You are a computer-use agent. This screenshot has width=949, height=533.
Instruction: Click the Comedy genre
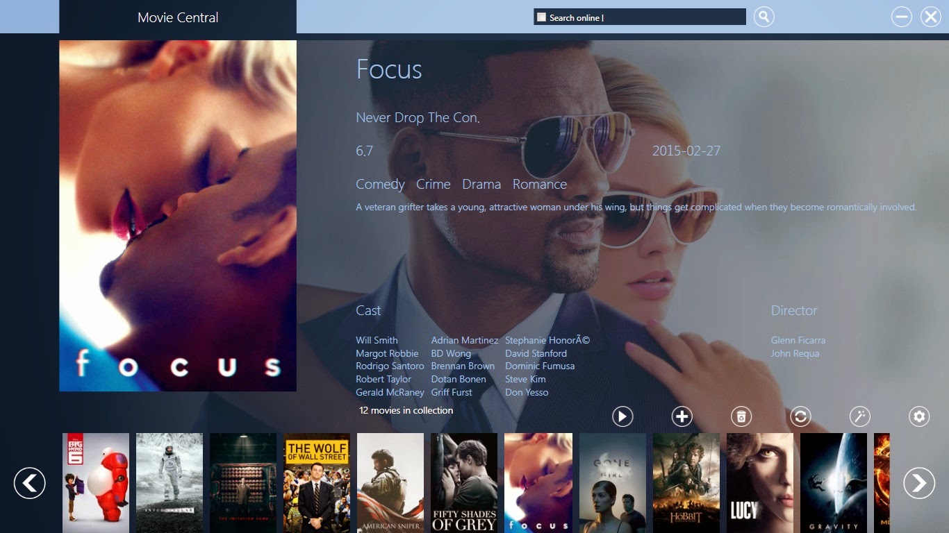[380, 184]
